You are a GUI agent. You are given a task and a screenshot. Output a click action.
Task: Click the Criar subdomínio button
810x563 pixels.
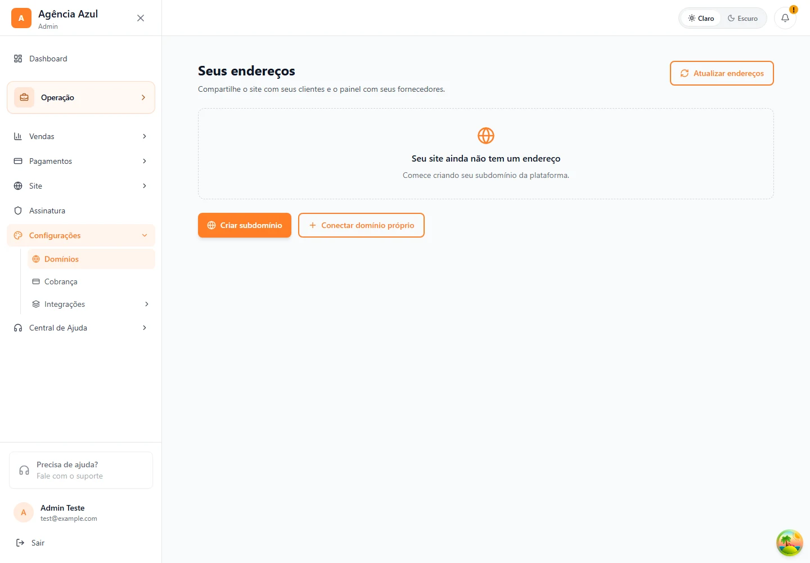[x=245, y=225]
